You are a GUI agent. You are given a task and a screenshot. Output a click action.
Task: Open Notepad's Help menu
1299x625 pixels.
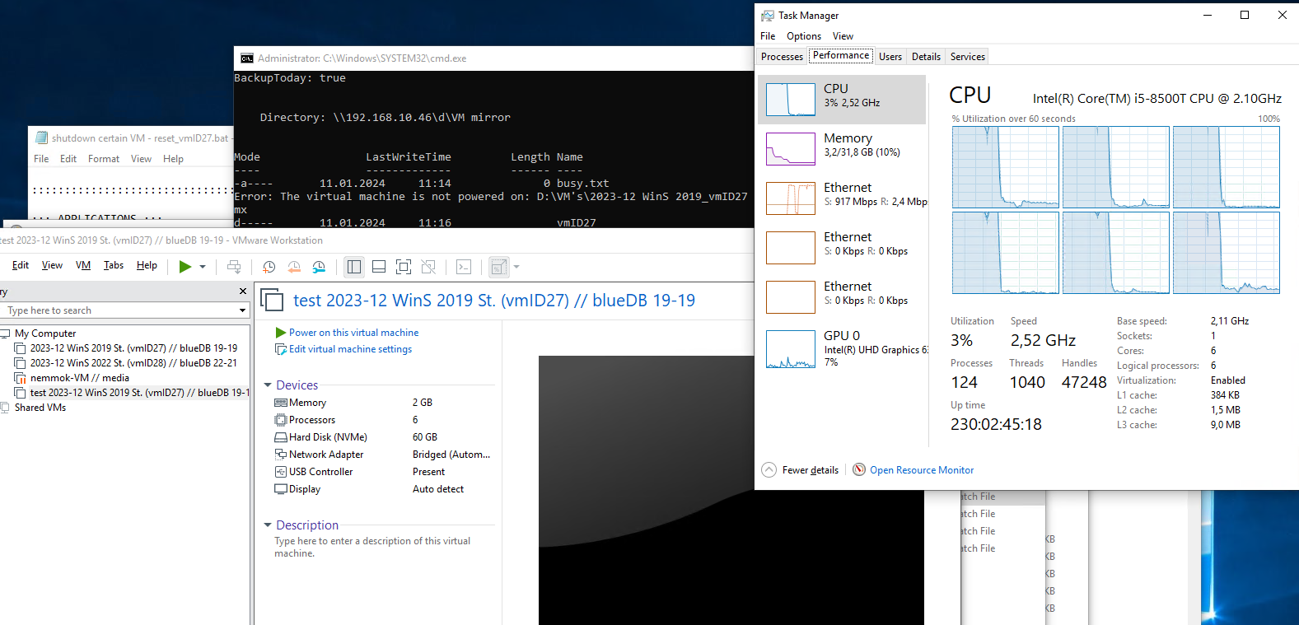(x=173, y=159)
